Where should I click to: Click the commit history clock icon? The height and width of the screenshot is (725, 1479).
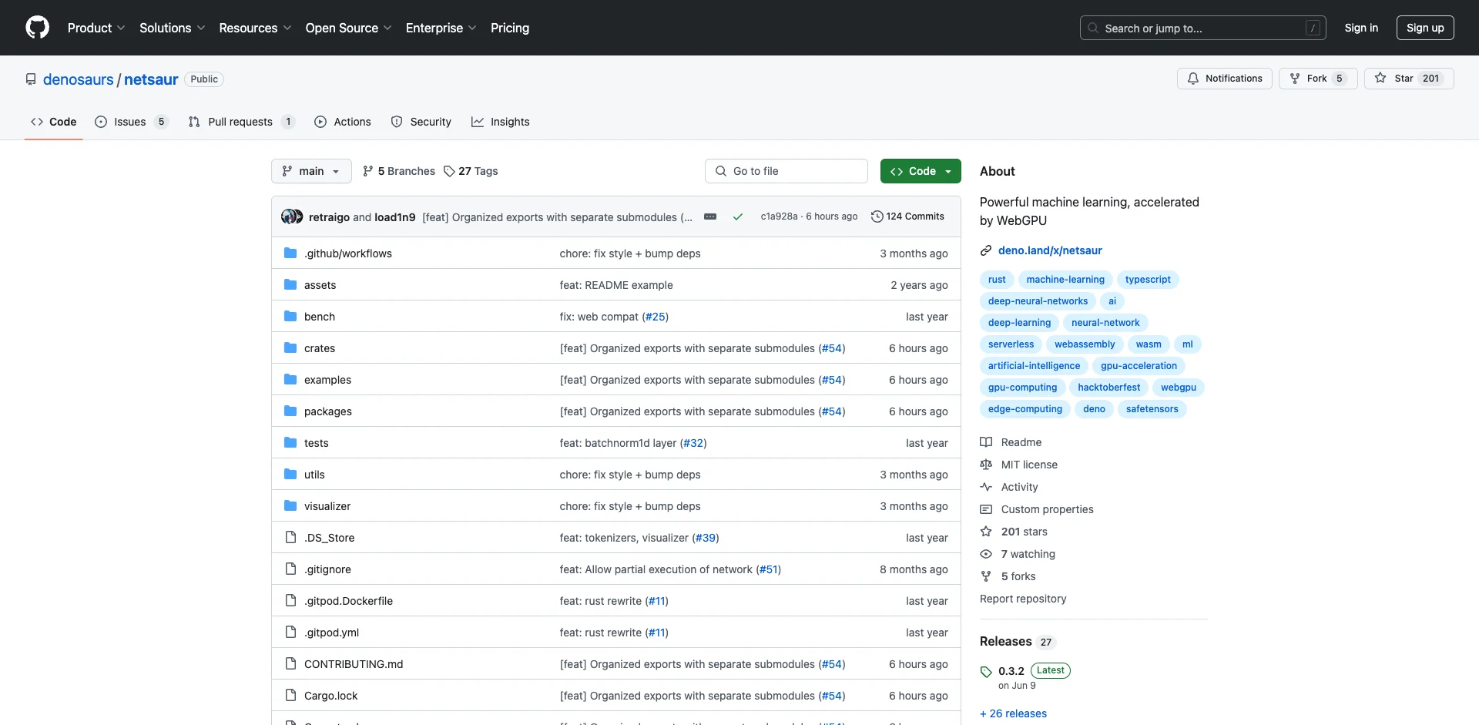877,216
